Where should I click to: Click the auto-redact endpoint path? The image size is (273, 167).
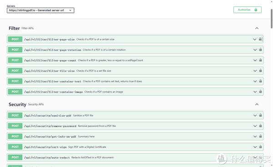47,157
